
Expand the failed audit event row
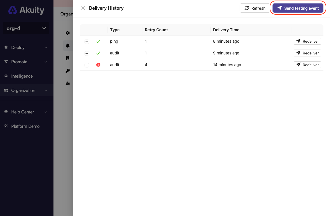pyautogui.click(x=87, y=65)
